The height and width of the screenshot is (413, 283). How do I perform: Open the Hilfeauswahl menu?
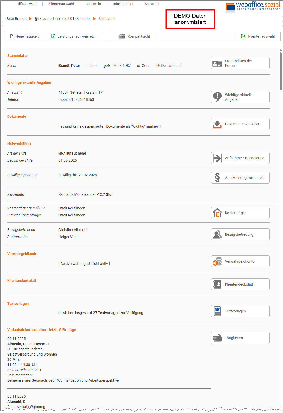pyautogui.click(x=27, y=4)
